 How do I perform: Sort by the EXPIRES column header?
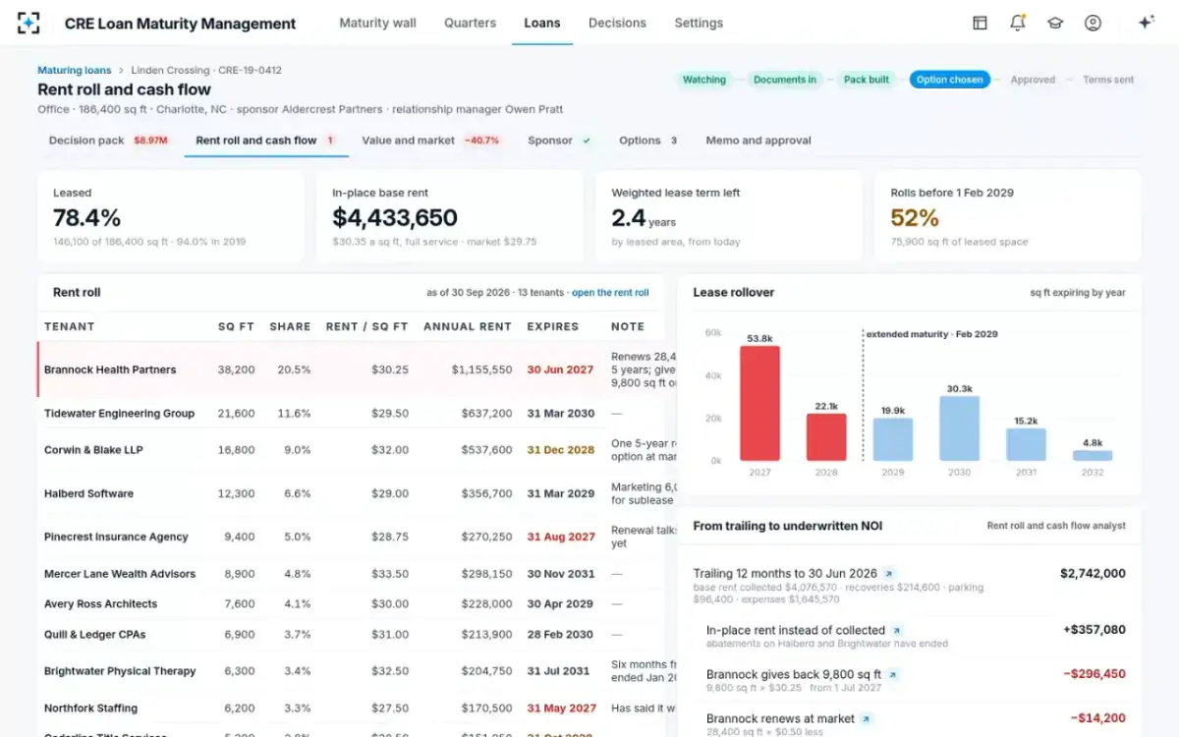pyautogui.click(x=553, y=326)
